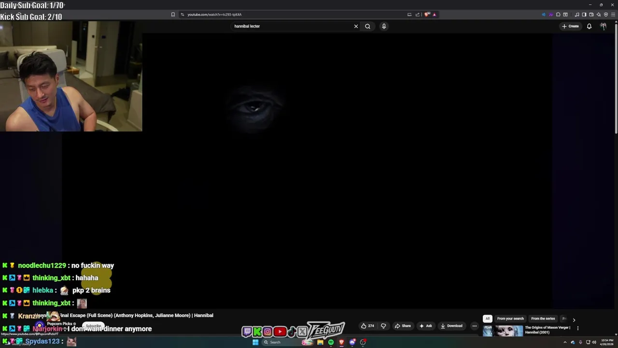
Task: Bookmark this page using the bookmark icon
Action: [173, 14]
